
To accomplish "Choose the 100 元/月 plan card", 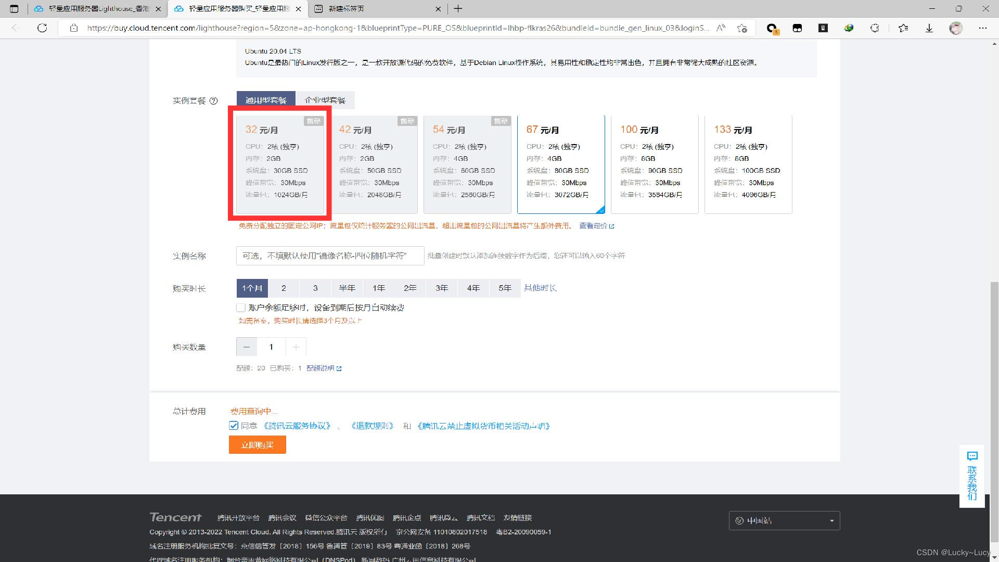I will coord(655,164).
